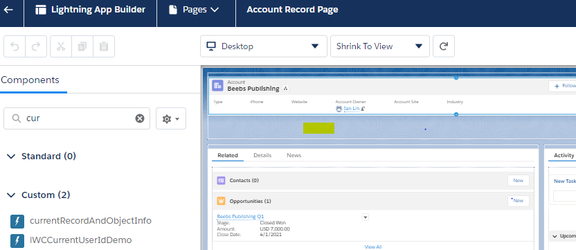The image size is (576, 250).
Task: Click the Beebs Publishing account name
Action: pyautogui.click(x=253, y=89)
